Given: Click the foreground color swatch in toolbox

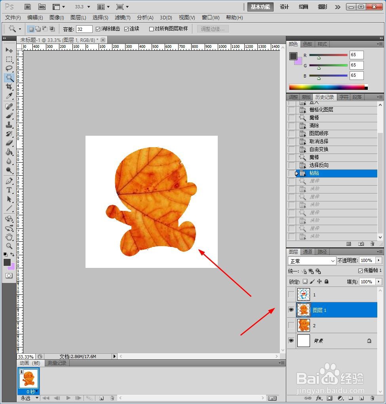Looking at the screenshot, I should click(x=7, y=262).
